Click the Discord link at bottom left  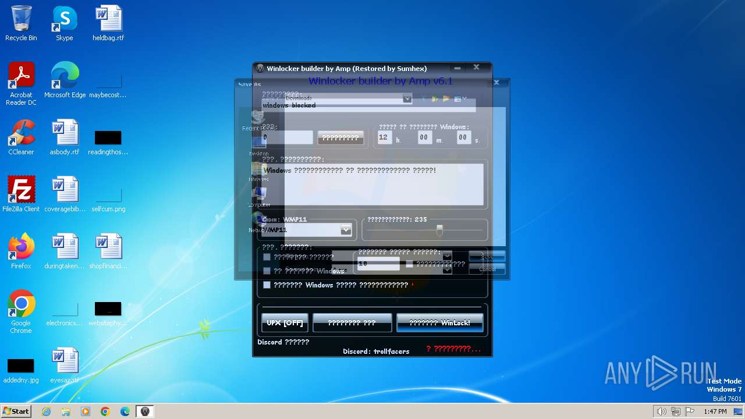pos(283,342)
